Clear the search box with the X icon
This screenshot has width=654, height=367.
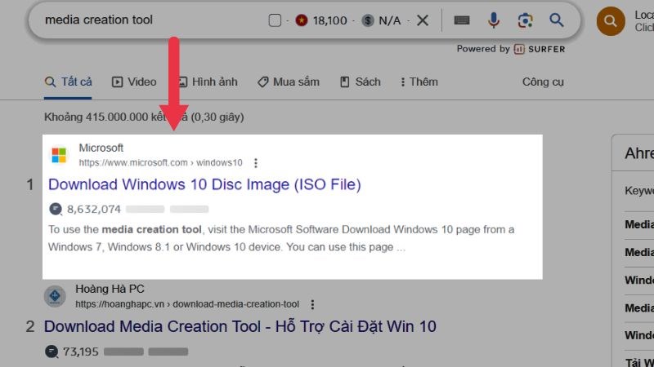[x=423, y=20]
